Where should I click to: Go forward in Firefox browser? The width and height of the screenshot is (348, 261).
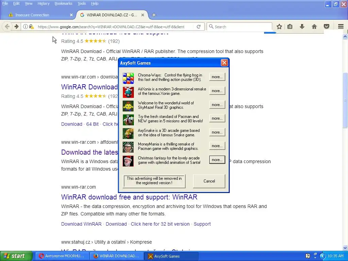(x=16, y=27)
